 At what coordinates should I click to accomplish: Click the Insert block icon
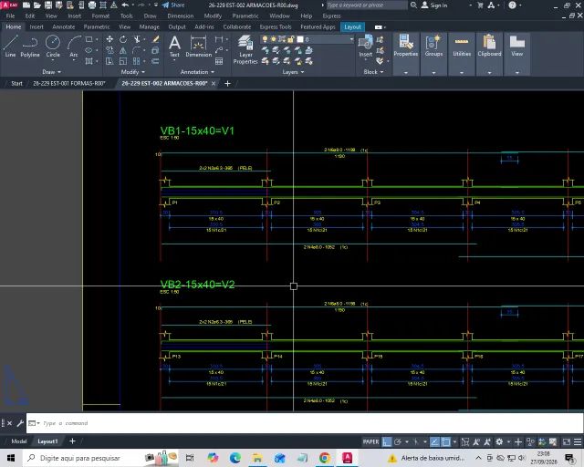click(365, 47)
